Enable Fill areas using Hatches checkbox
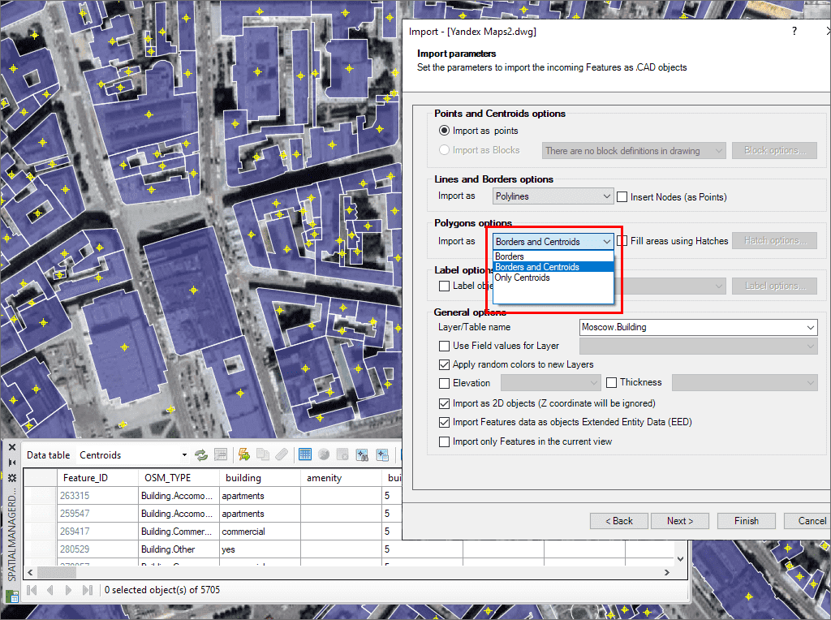The height and width of the screenshot is (620, 831). click(x=623, y=241)
